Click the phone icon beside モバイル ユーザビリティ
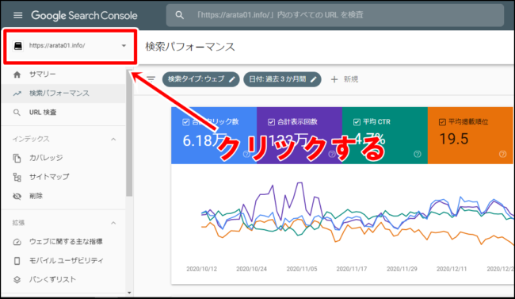The image size is (515, 299). (x=17, y=261)
